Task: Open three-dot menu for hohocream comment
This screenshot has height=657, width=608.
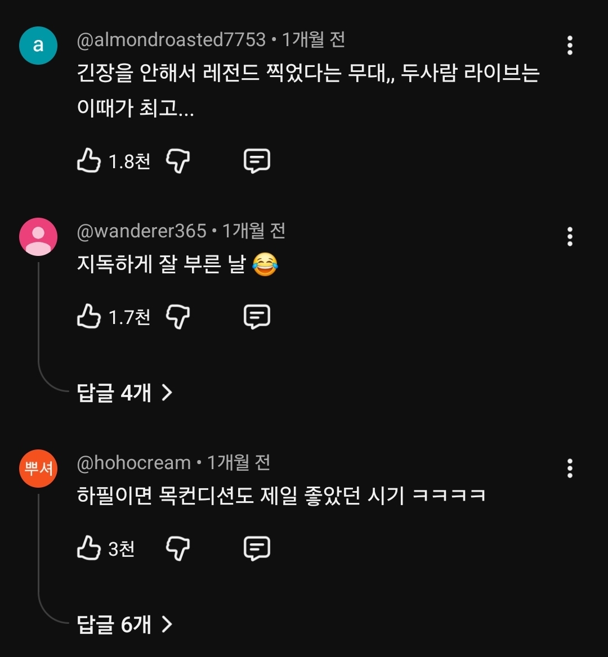Action: (569, 469)
